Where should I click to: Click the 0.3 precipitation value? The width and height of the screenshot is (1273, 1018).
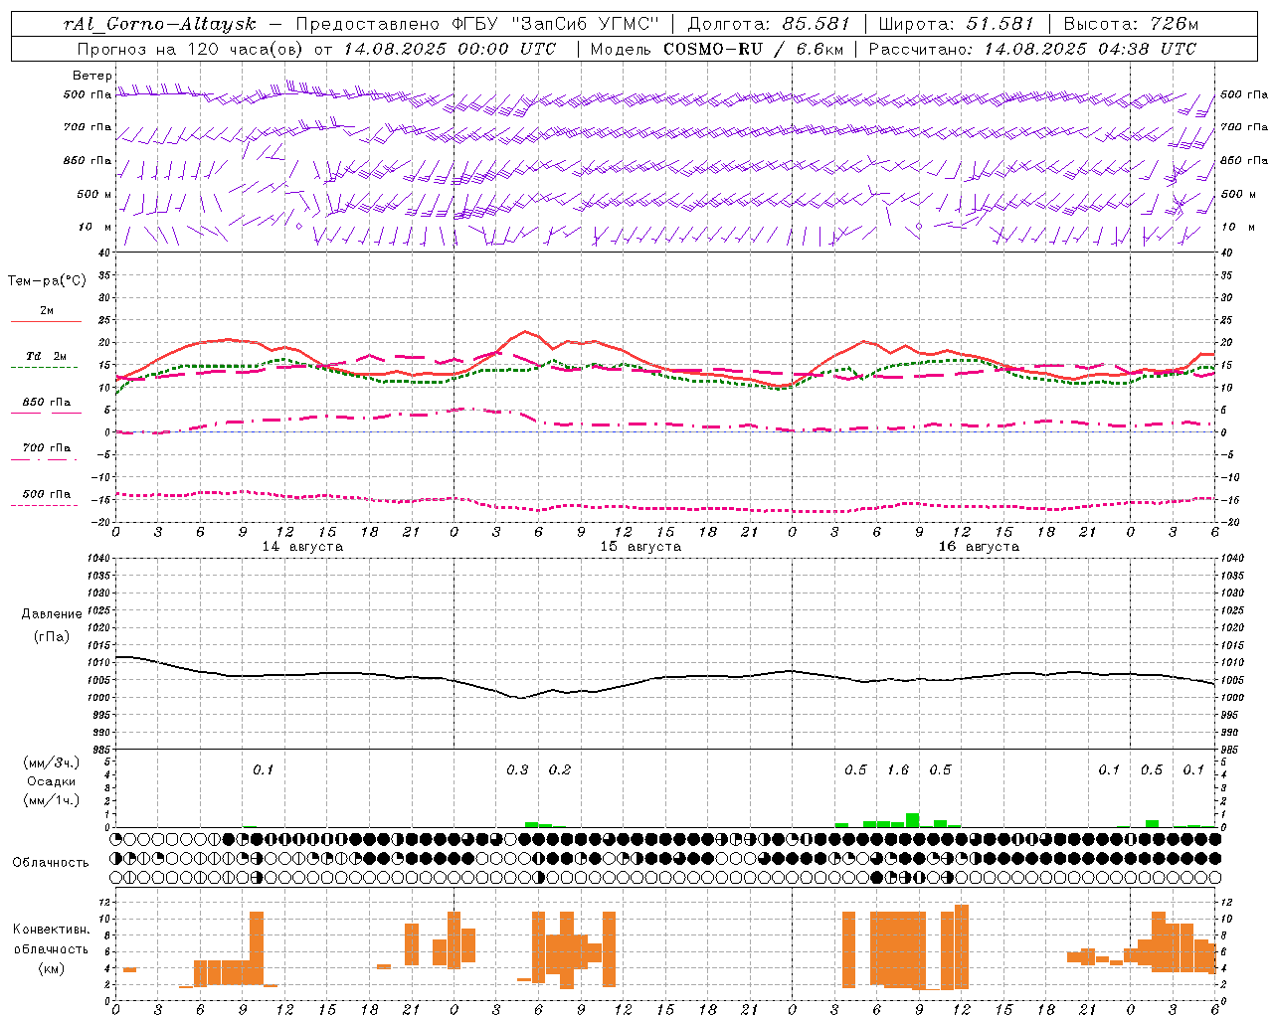tap(517, 769)
